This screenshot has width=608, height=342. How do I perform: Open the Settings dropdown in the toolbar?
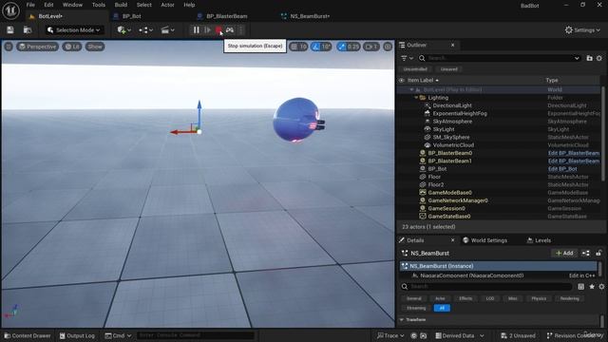point(582,29)
